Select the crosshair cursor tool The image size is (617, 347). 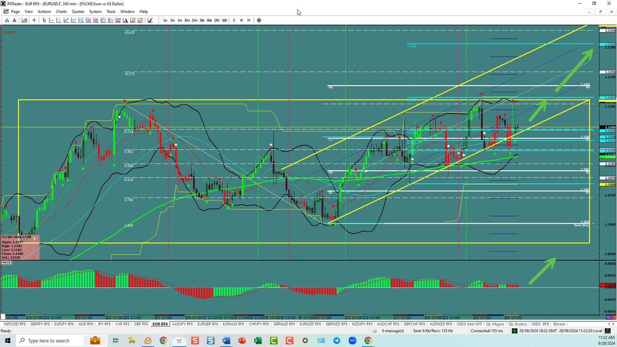(34, 20)
